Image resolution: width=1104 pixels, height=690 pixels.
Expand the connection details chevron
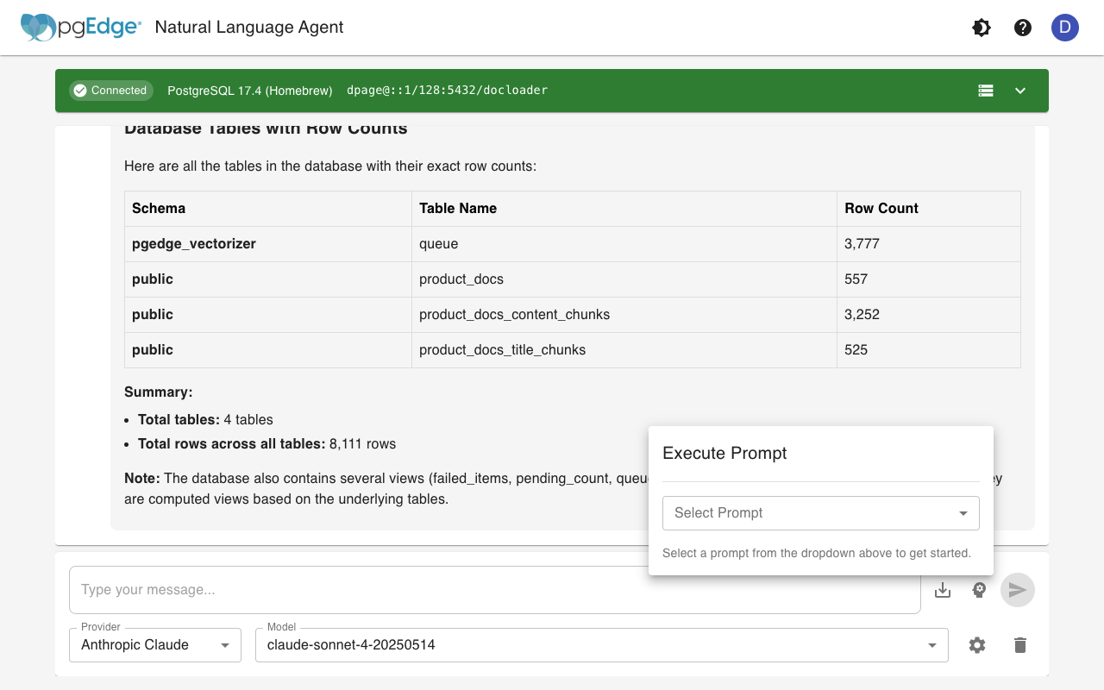pyautogui.click(x=1020, y=91)
